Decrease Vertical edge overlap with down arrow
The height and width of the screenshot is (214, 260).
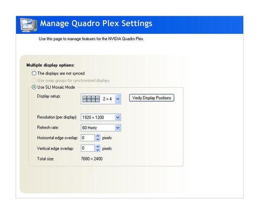pyautogui.click(x=98, y=150)
